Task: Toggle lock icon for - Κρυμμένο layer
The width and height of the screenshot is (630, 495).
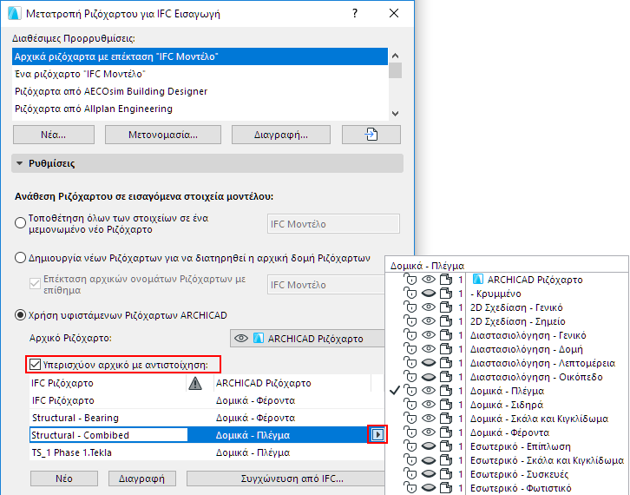Action: [x=410, y=294]
